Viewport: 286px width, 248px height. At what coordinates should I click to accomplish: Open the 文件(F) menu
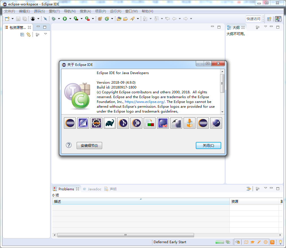pyautogui.click(x=10, y=11)
